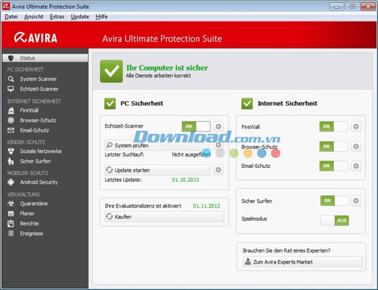The height and width of the screenshot is (290, 378).
Task: Open Email-Schutz settings gear
Action: coord(356,166)
